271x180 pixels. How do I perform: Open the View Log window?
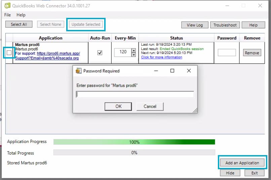tap(195, 25)
